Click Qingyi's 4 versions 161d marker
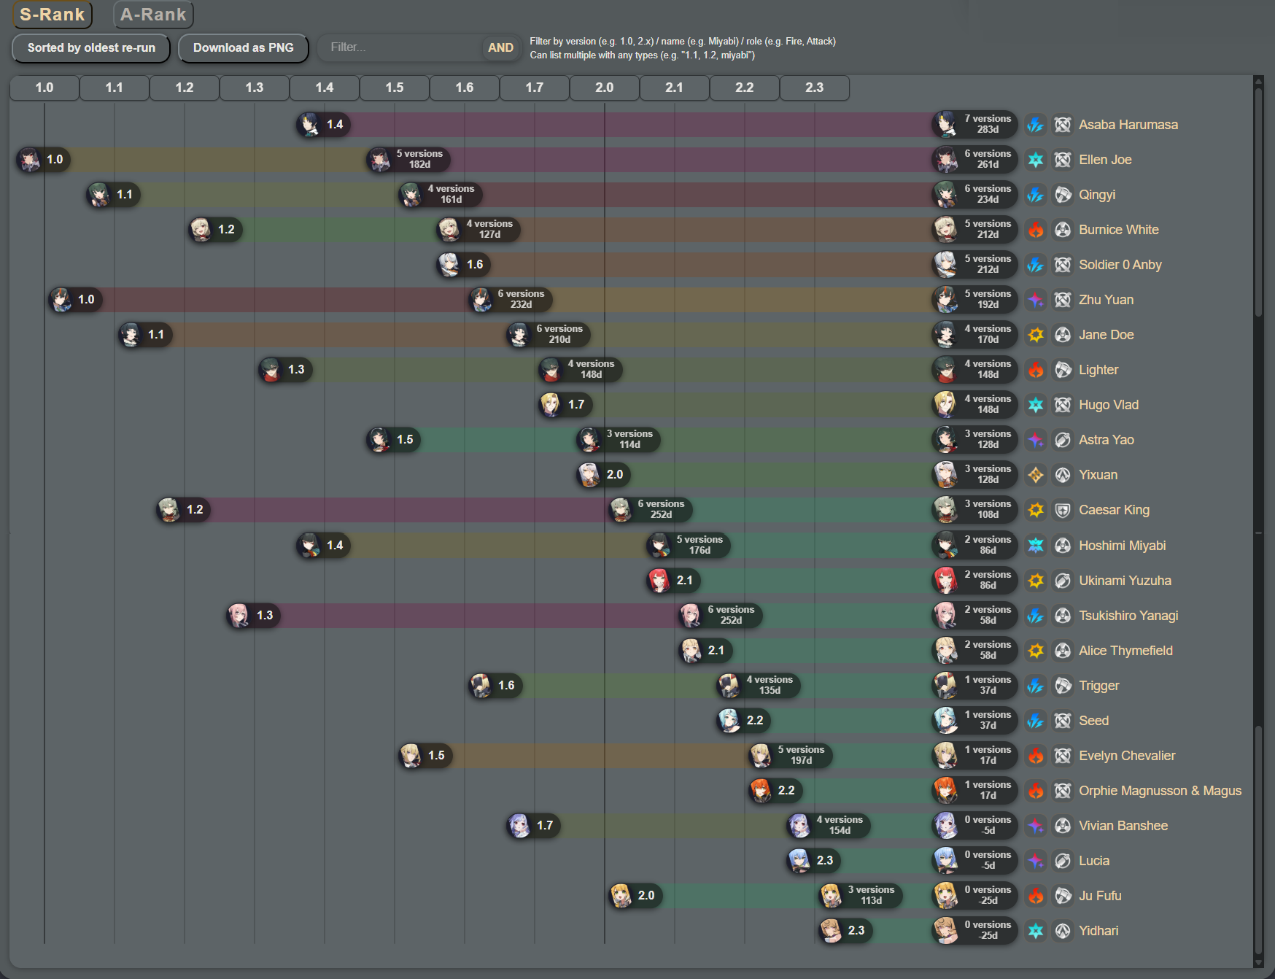This screenshot has width=1275, height=979. pyautogui.click(x=441, y=195)
